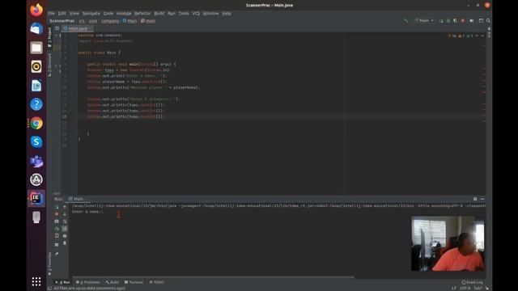Toggle soft-wrap in Run console
Screen dimensions: 518x291
pos(65,221)
